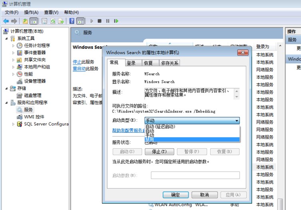
Task: Click description box scroll up arrow
Action: coord(237,91)
